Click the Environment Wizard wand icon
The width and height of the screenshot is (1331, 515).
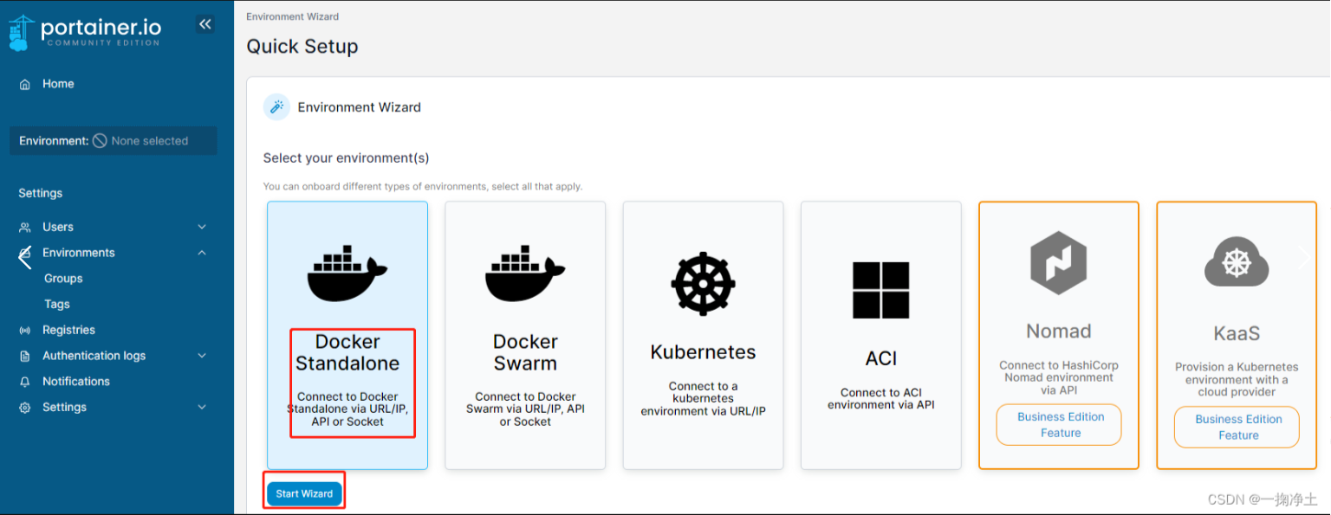[x=276, y=107]
